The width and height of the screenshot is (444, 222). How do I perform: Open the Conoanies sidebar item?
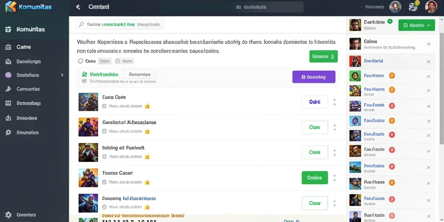click(x=34, y=89)
